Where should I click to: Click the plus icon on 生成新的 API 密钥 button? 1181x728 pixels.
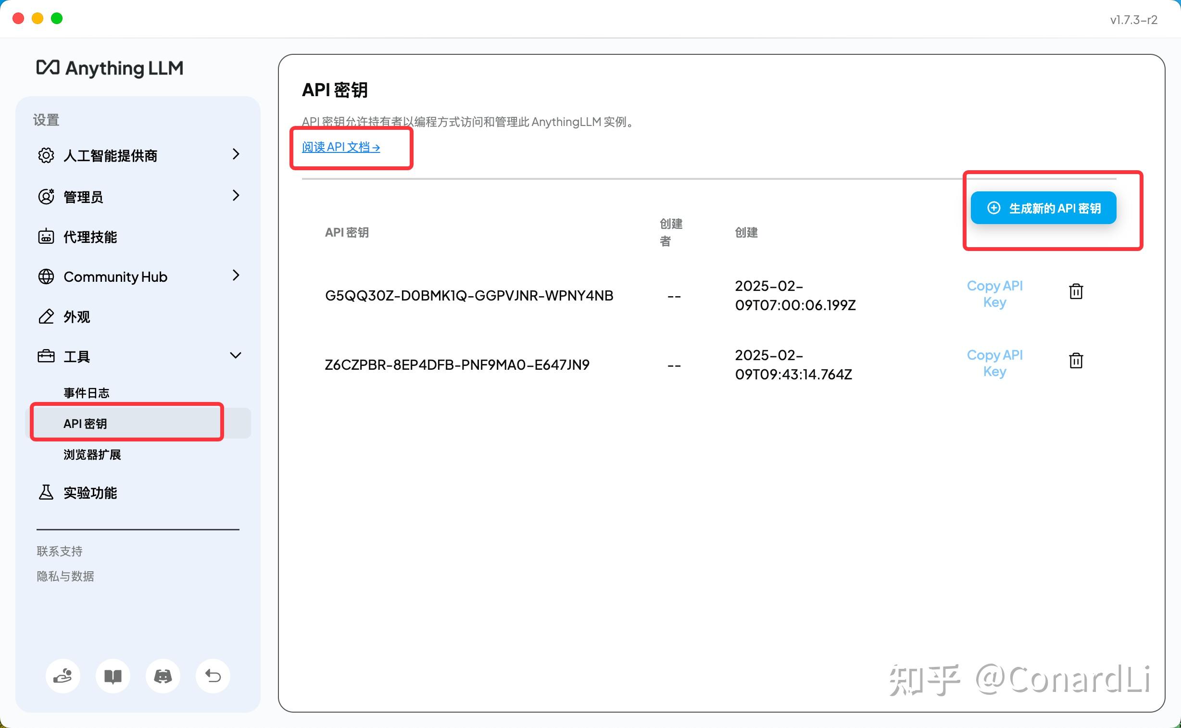(x=994, y=208)
